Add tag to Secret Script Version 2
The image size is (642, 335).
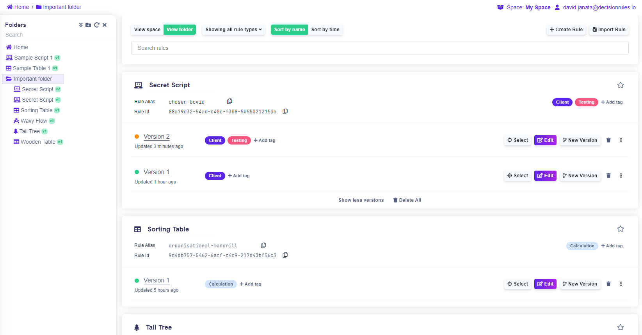point(265,140)
